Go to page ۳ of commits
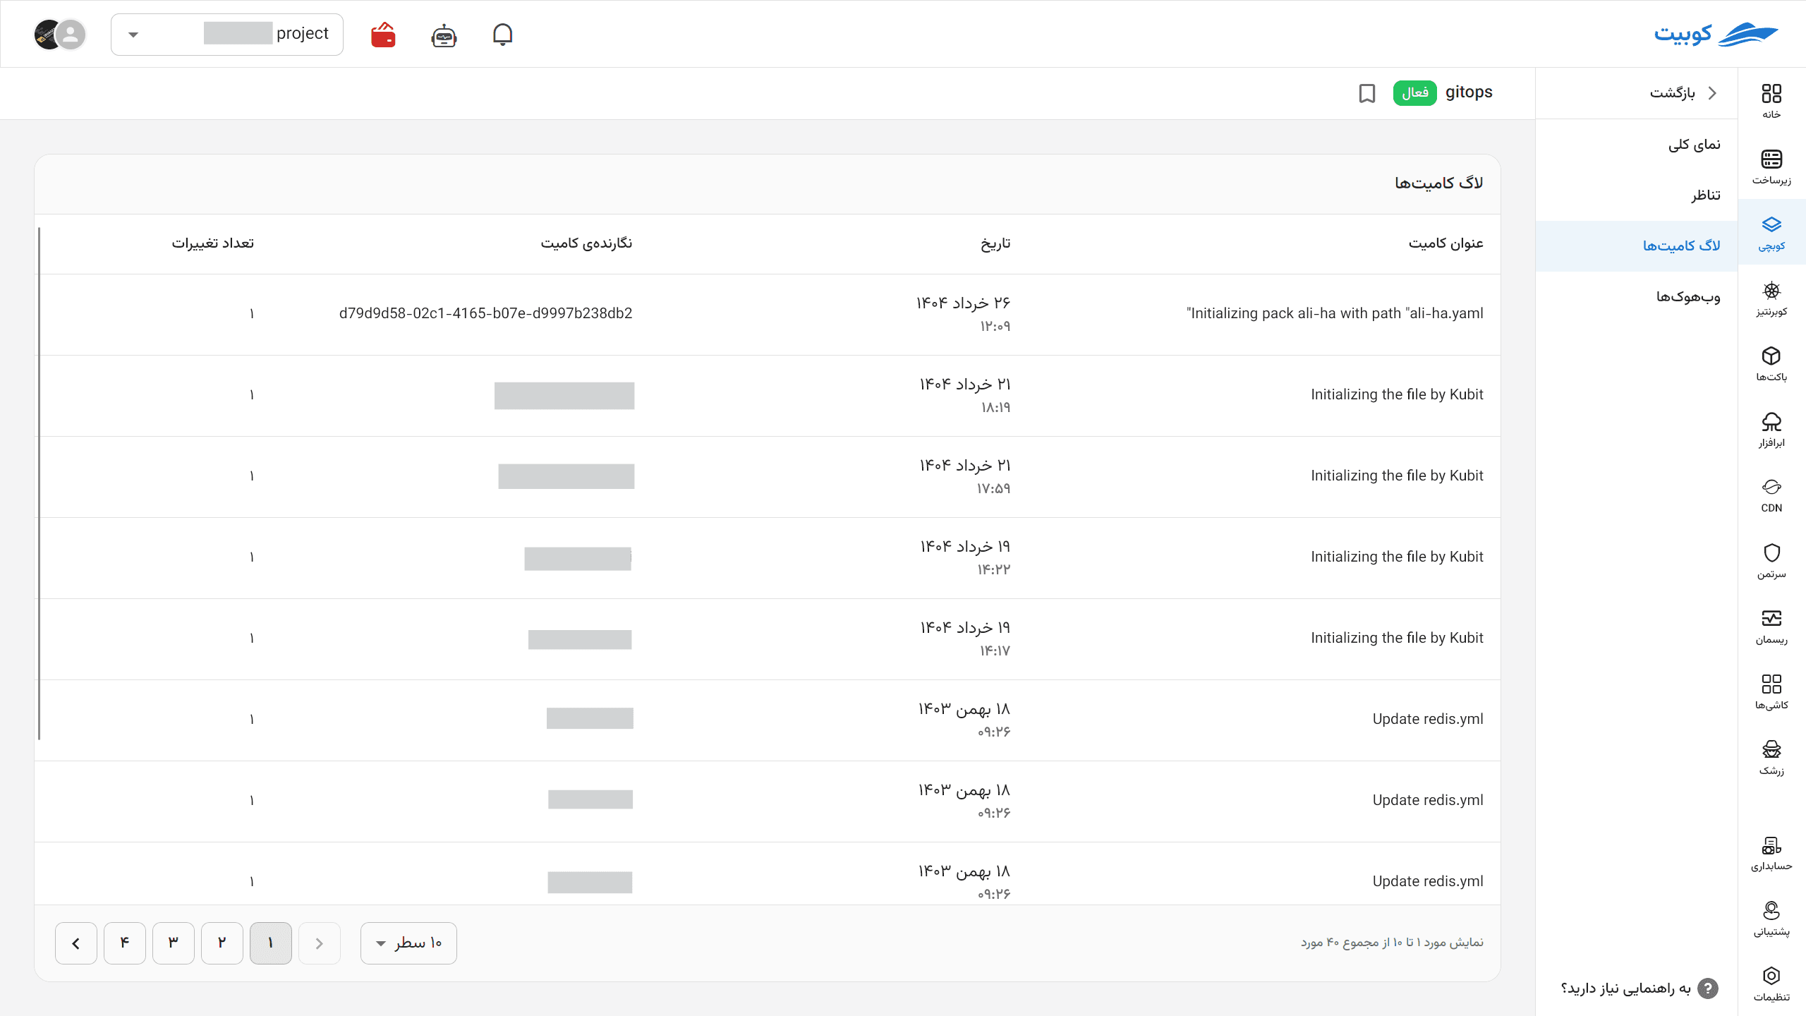 click(174, 943)
